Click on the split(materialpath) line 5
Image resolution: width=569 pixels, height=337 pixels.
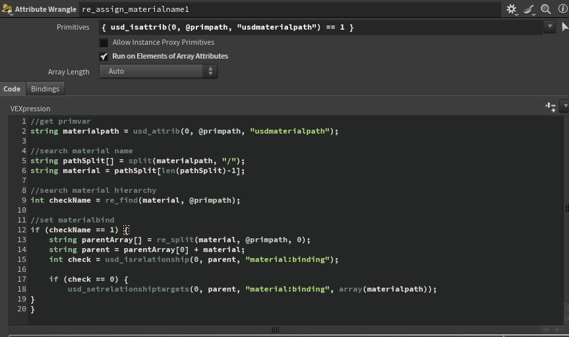[138, 161]
